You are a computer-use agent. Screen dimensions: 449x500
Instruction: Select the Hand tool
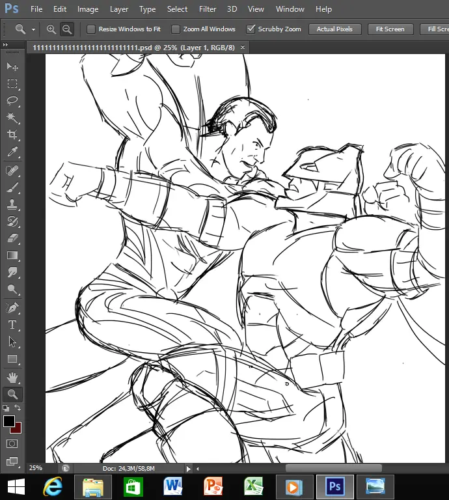[x=12, y=378]
